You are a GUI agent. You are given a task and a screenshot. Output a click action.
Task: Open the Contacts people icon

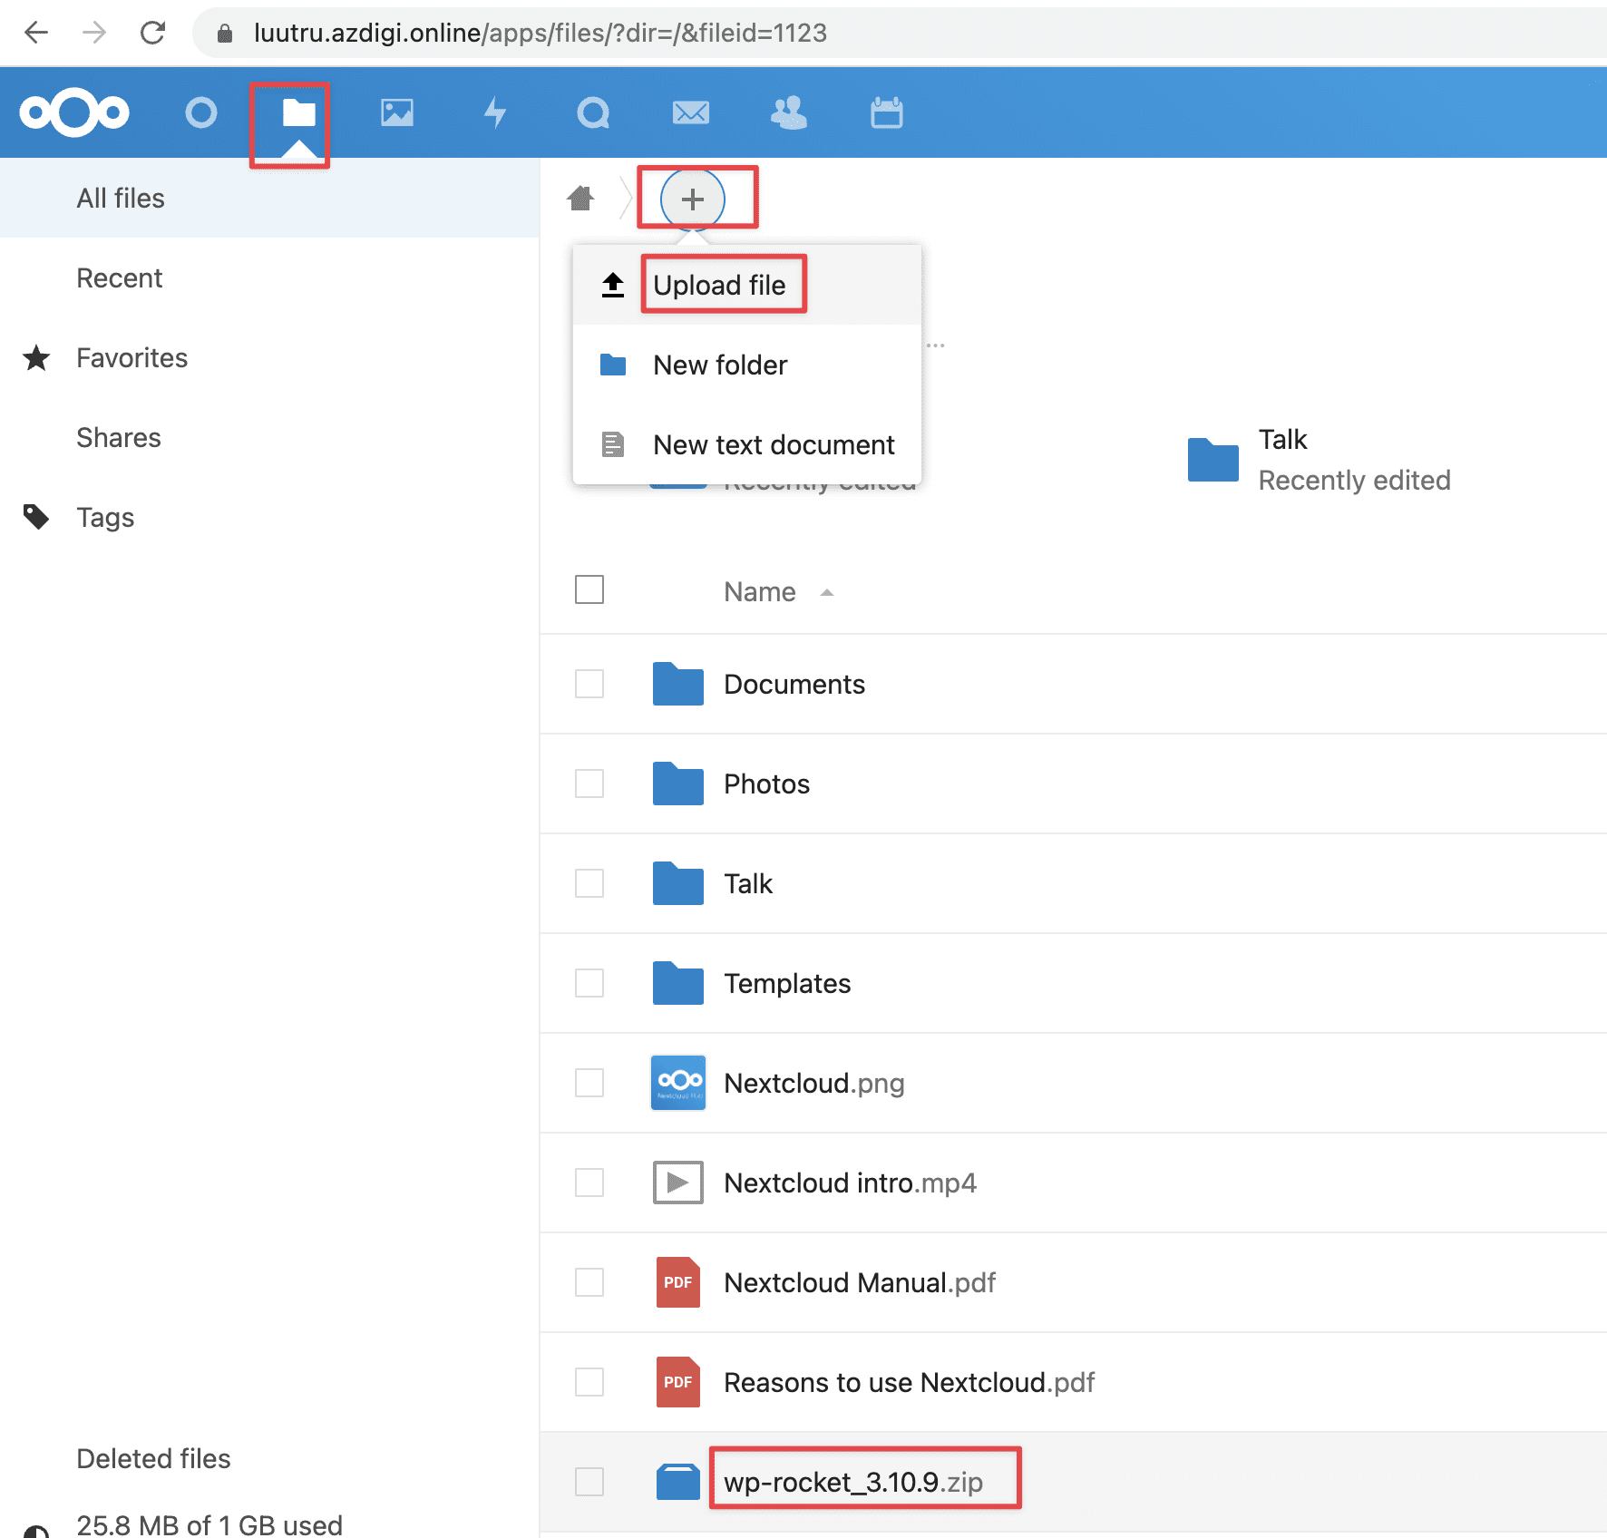(x=789, y=113)
